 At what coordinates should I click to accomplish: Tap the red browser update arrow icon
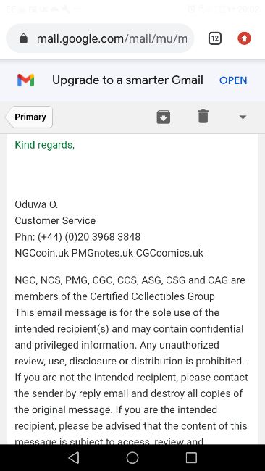point(244,38)
